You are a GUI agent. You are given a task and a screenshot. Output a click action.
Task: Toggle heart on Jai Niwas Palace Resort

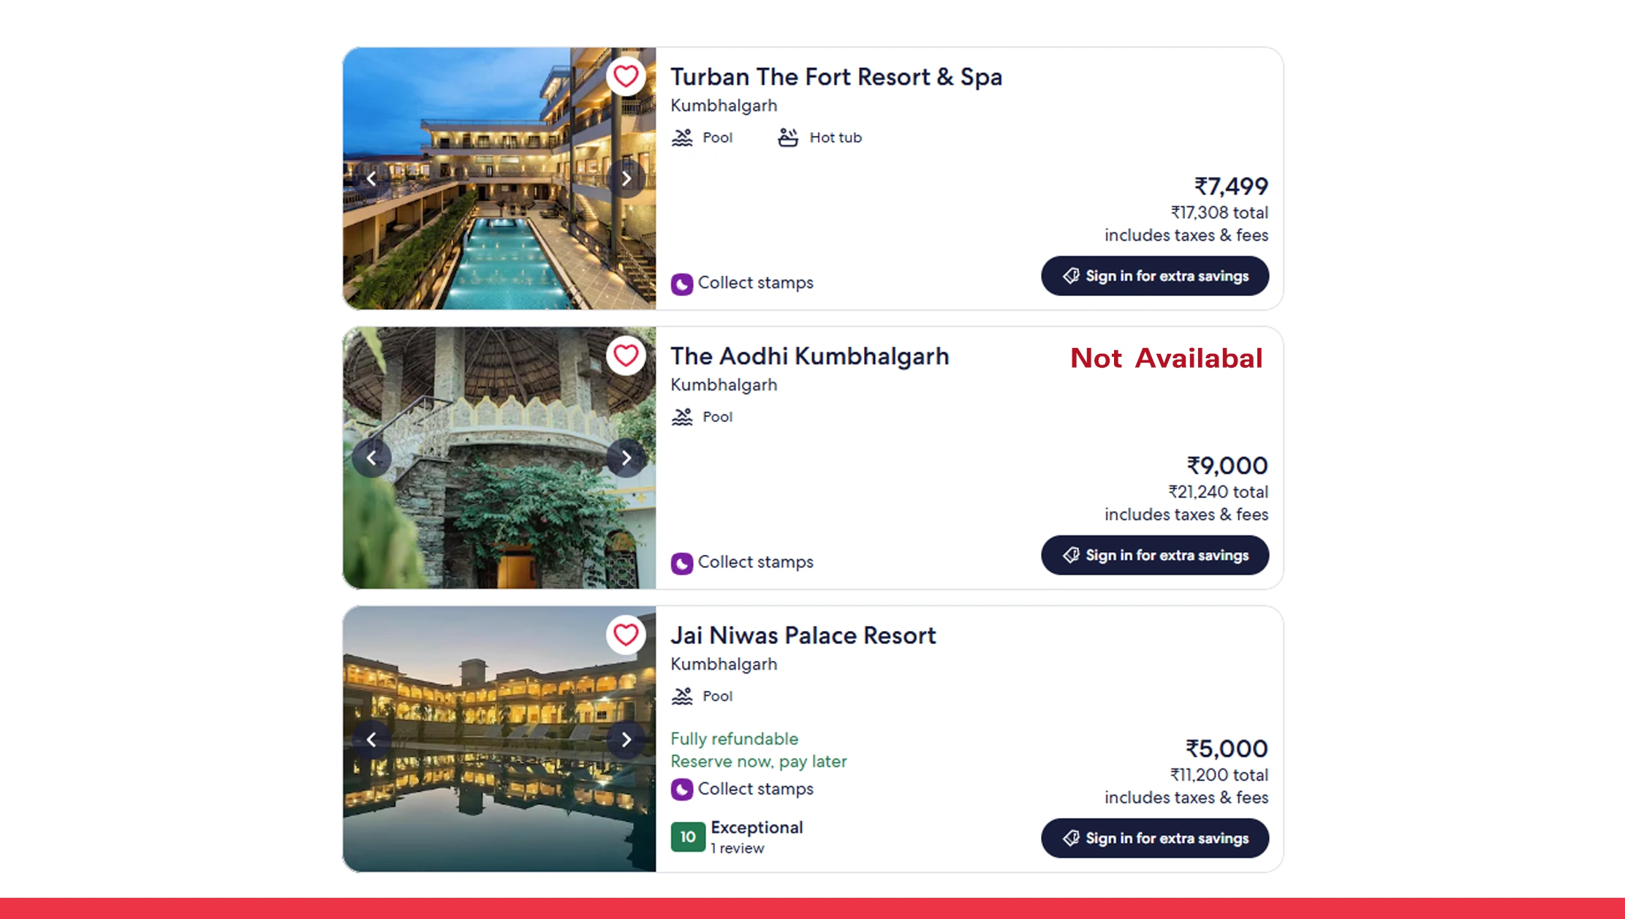[626, 635]
